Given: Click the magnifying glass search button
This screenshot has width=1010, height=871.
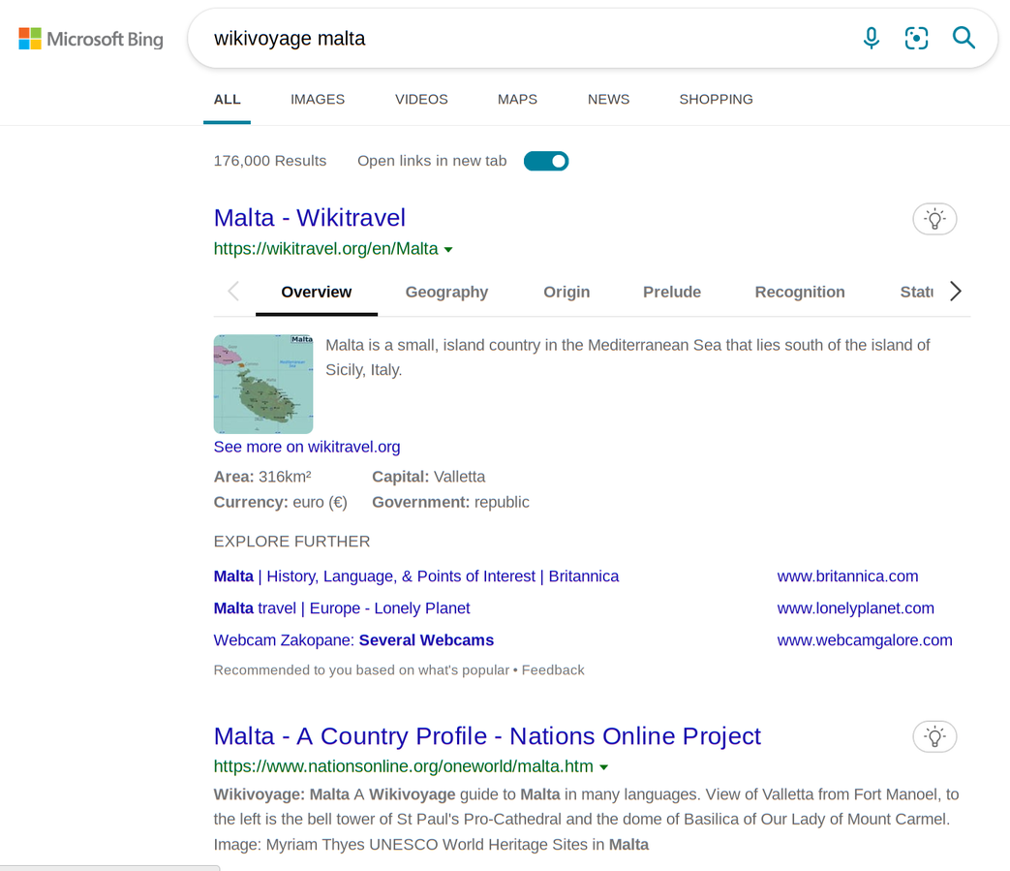Looking at the screenshot, I should (964, 38).
